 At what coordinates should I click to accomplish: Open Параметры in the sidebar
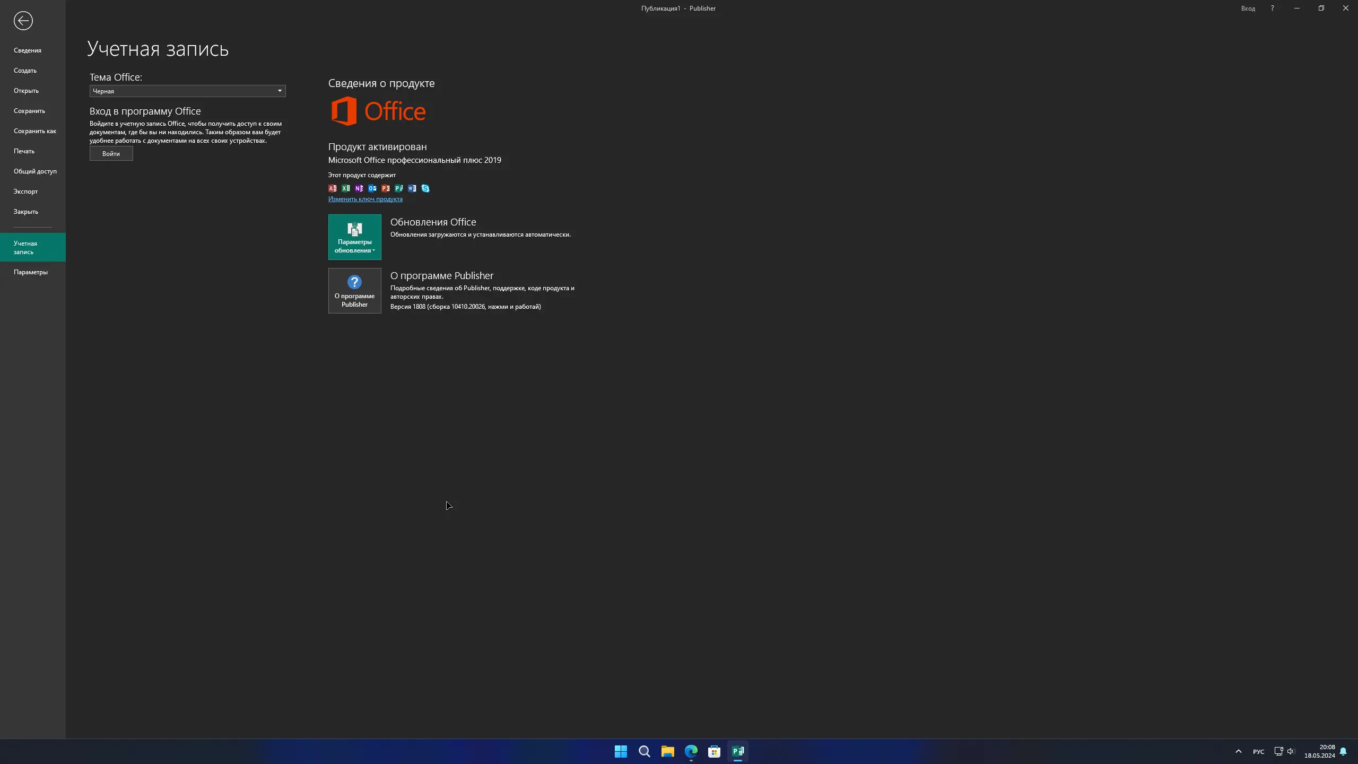(31, 272)
